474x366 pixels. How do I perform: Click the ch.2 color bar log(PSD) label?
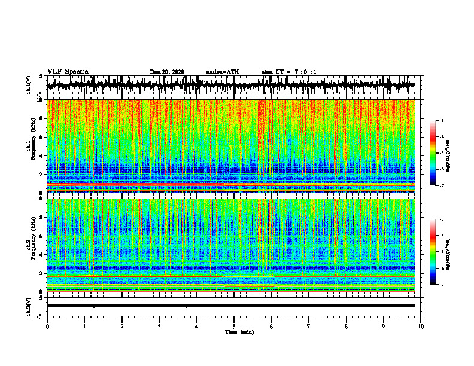[x=448, y=254]
